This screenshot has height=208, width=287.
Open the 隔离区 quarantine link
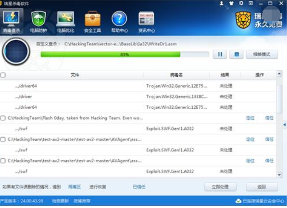tap(75, 187)
